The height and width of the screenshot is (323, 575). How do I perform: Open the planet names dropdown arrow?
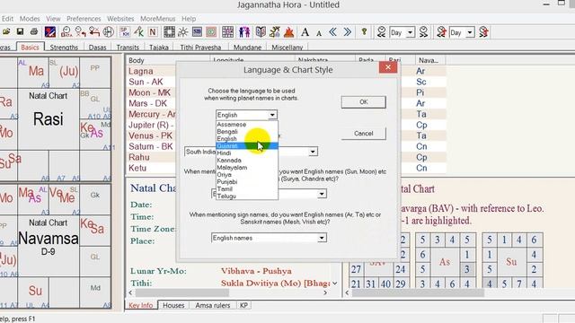(322, 194)
